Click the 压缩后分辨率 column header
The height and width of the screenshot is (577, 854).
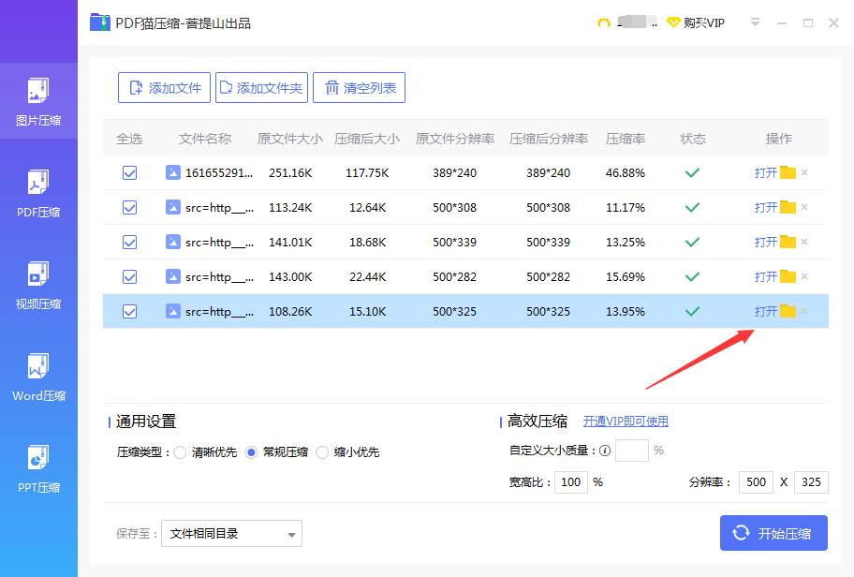tap(549, 139)
